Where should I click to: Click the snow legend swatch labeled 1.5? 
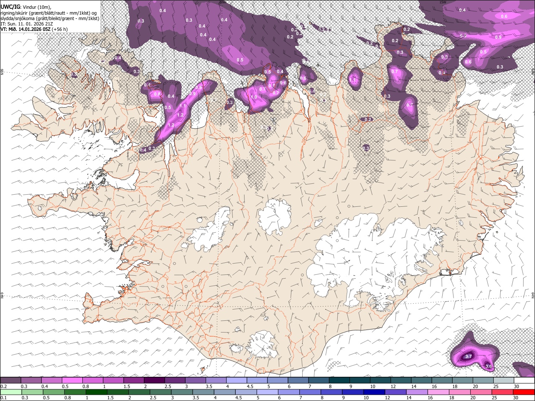[134, 381]
